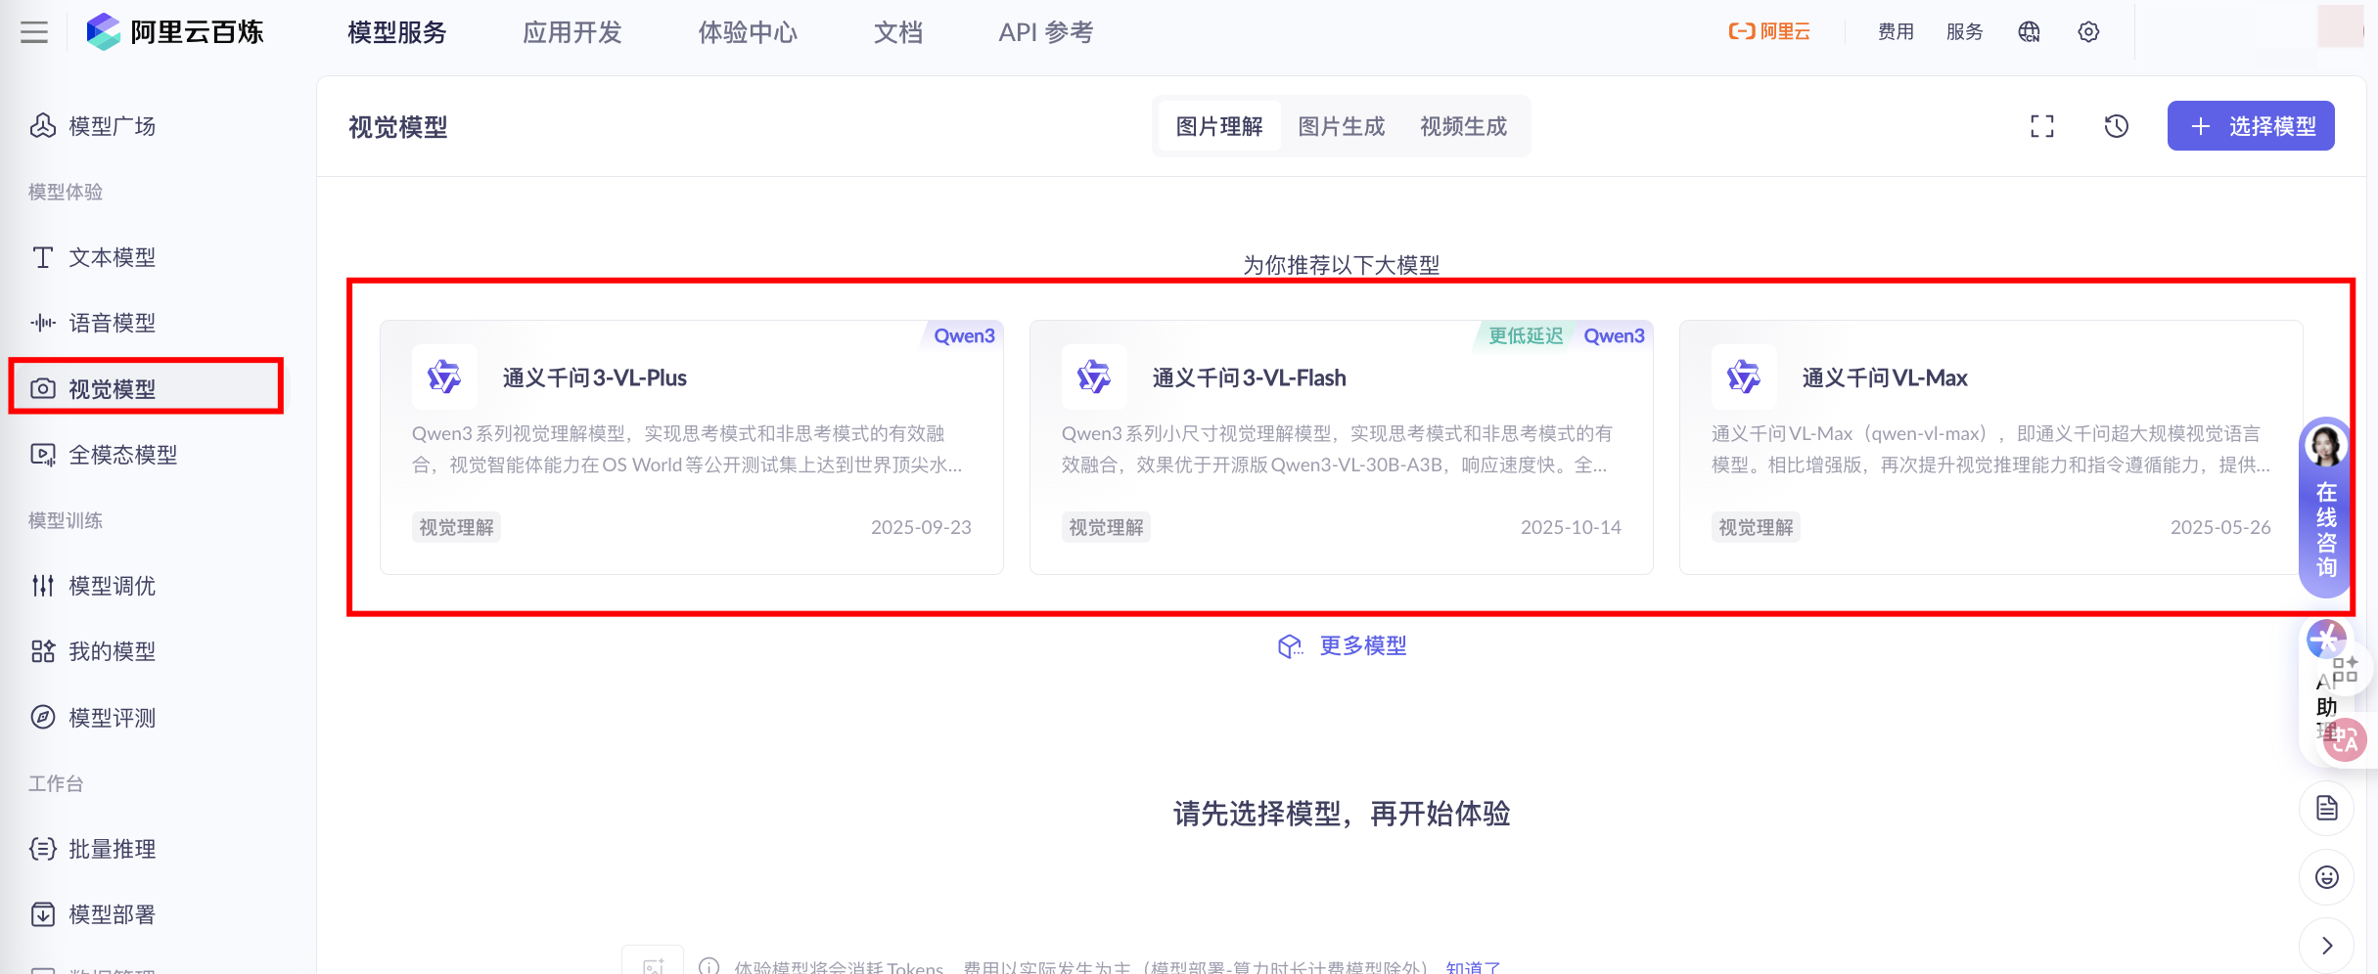Click the user avatar in header
Screen dimensions: 2378x974
tap(2340, 26)
